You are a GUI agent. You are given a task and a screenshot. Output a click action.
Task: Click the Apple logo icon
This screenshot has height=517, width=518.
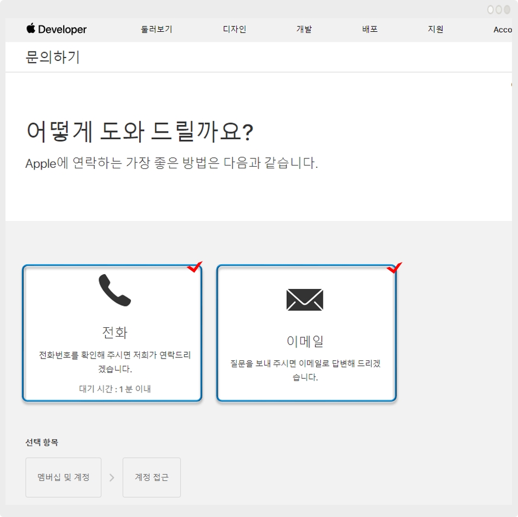tap(31, 29)
